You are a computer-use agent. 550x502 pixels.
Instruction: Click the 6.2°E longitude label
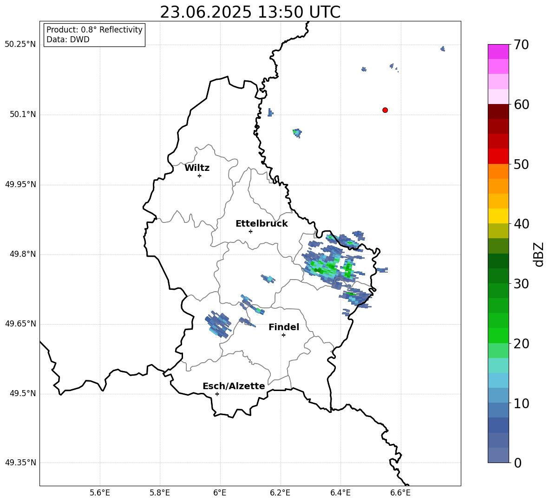click(x=280, y=493)
